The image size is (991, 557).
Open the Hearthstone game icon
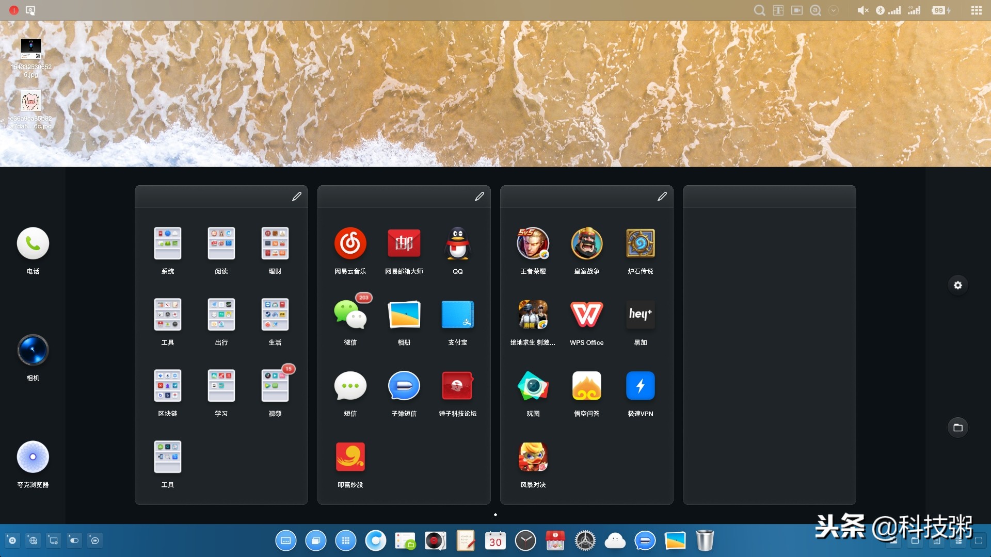point(640,243)
